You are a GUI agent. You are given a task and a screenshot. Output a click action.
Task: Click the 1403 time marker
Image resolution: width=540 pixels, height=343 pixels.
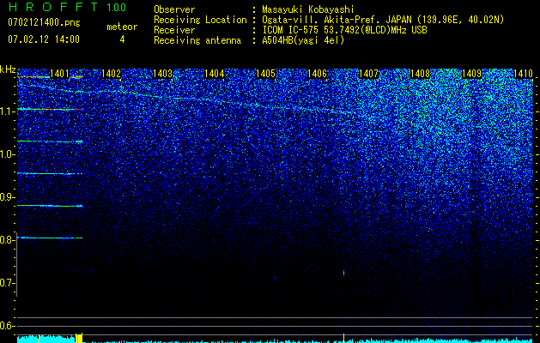162,73
